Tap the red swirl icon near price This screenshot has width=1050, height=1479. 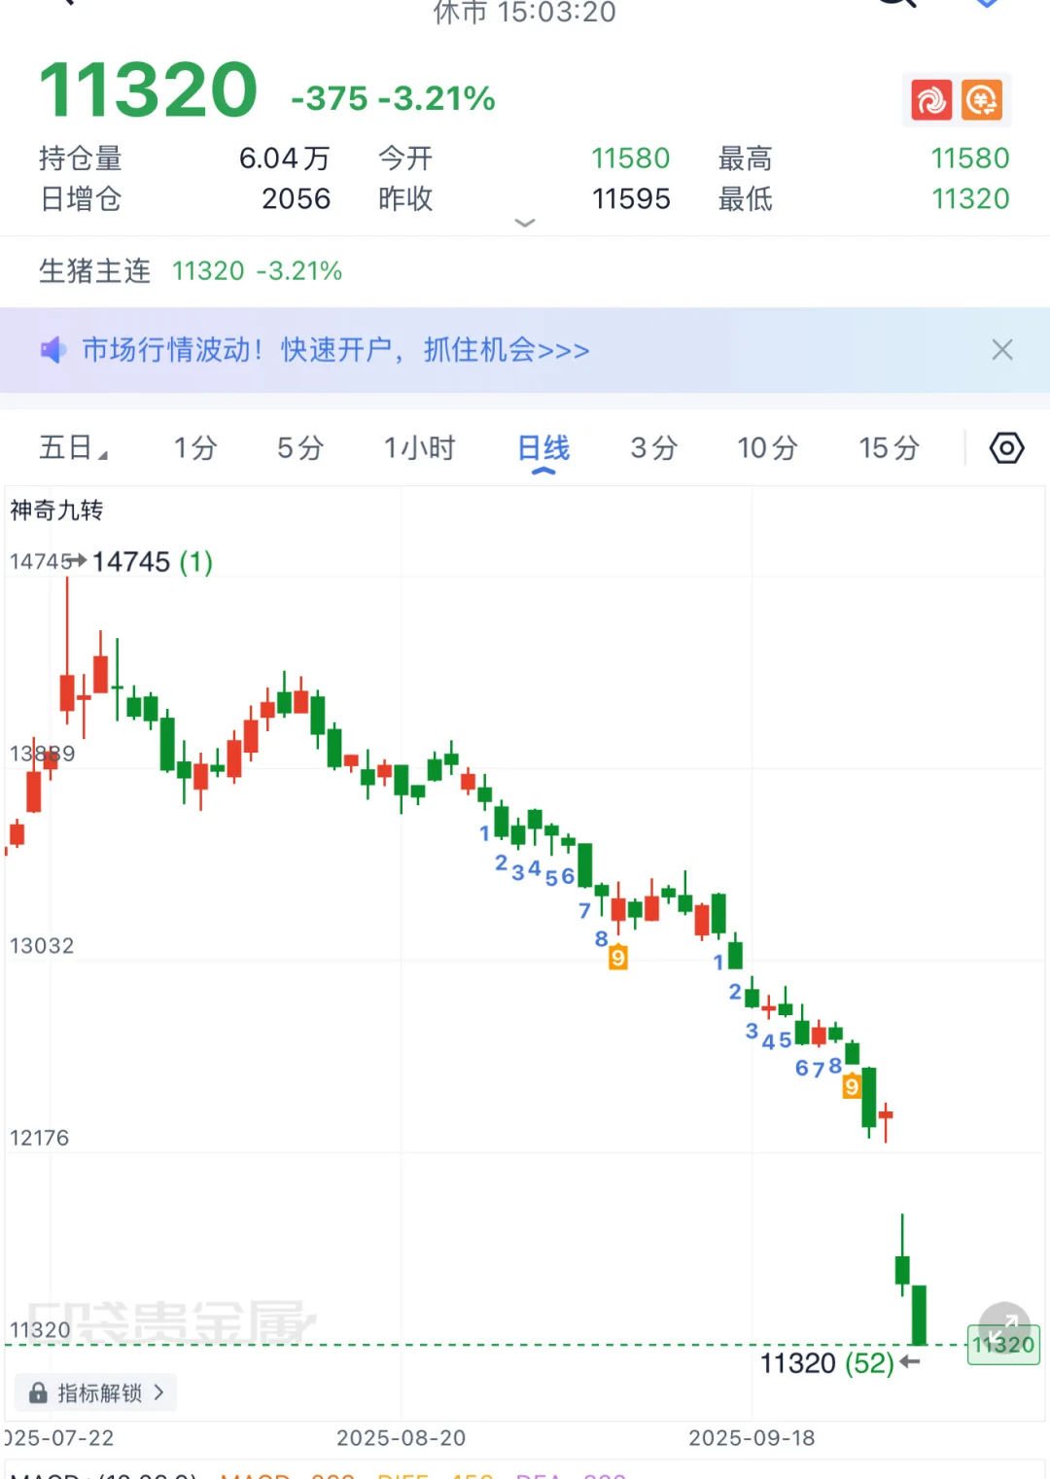(931, 100)
